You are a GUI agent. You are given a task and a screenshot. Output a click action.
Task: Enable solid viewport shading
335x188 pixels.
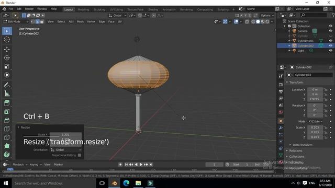[258, 21]
